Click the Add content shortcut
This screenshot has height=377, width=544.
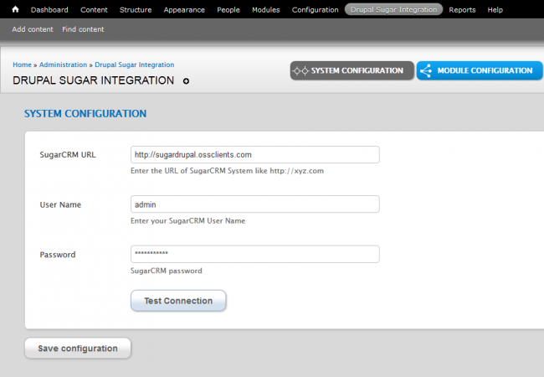[x=33, y=29]
